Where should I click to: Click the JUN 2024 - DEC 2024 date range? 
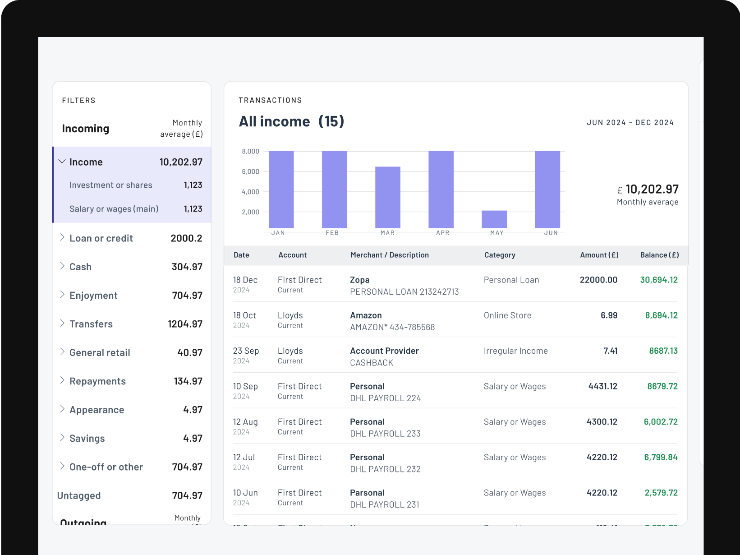point(630,123)
